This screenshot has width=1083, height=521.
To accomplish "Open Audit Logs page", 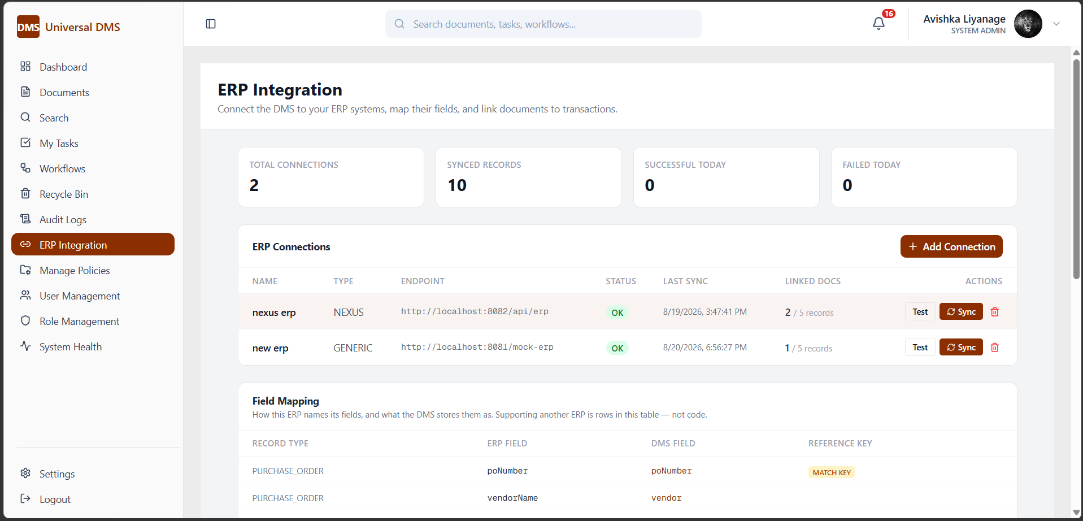I will point(93,219).
